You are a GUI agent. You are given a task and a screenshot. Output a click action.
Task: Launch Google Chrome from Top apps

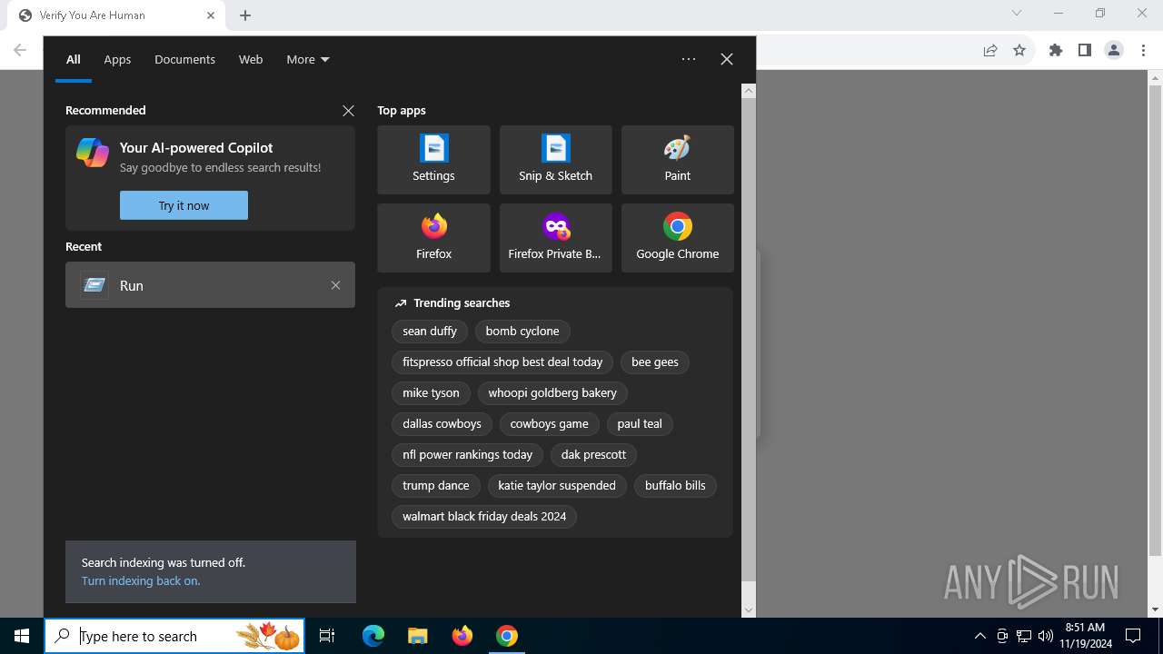[x=677, y=238]
